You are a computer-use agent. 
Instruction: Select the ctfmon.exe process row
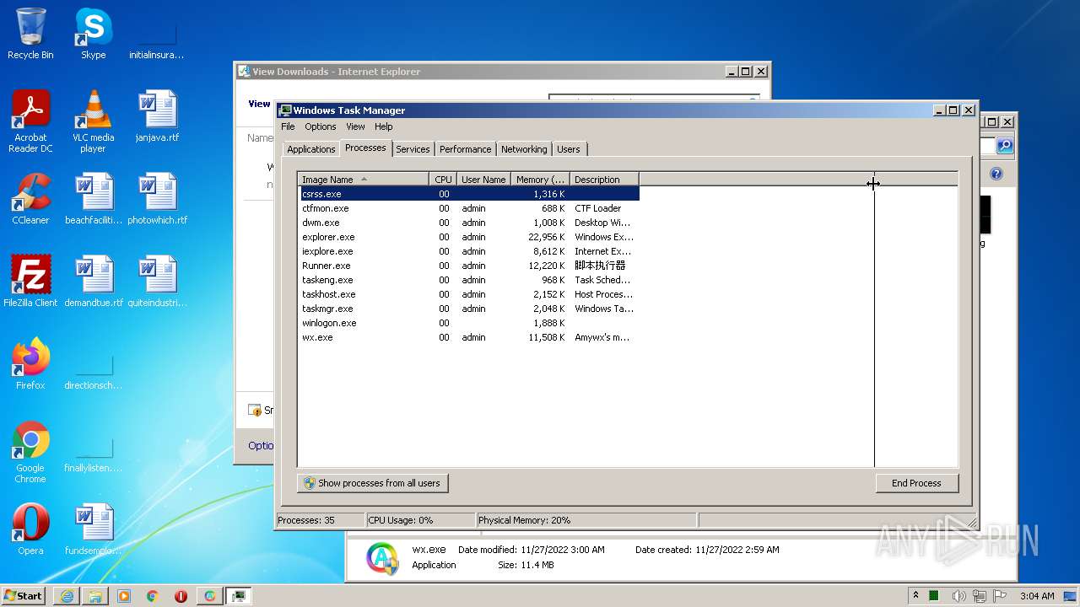point(468,208)
